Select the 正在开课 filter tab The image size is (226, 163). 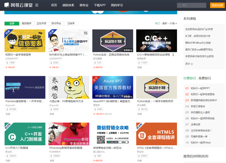(x=41, y=23)
